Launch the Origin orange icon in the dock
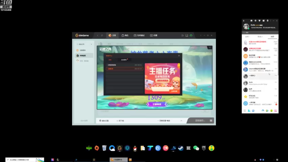This screenshot has height=162, width=288. coord(96,148)
